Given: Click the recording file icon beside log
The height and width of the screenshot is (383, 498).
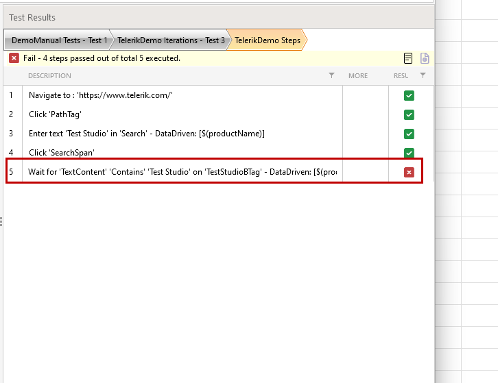Looking at the screenshot, I should (x=425, y=58).
